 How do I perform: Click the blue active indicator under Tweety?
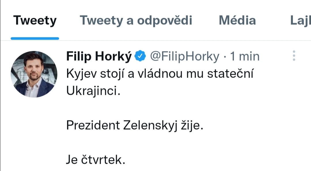coord(35,38)
